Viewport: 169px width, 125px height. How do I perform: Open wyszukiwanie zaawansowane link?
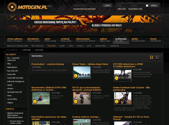(84, 9)
